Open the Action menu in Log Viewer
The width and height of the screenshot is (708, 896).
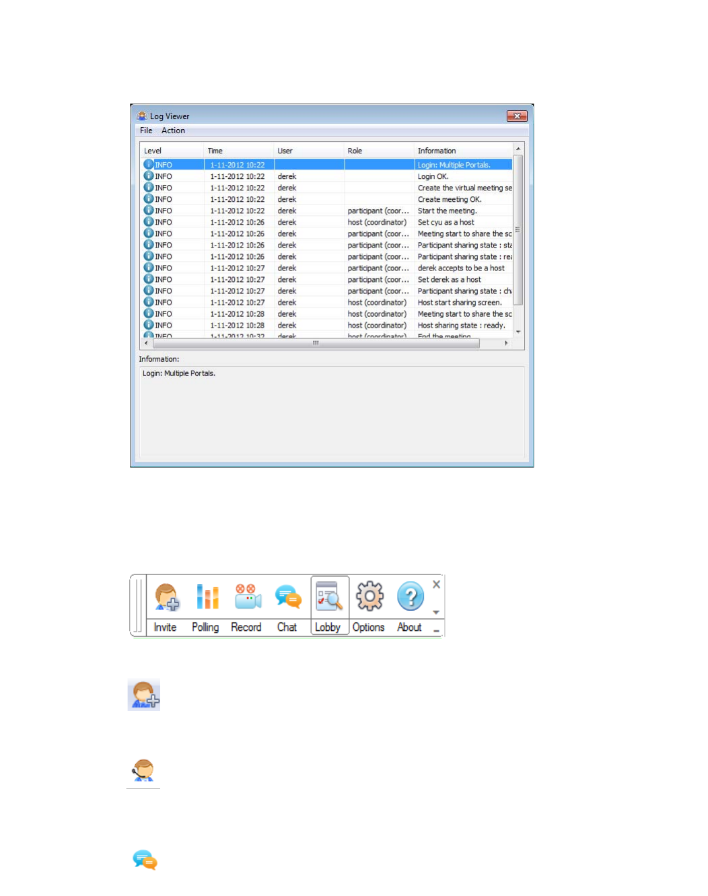[173, 130]
